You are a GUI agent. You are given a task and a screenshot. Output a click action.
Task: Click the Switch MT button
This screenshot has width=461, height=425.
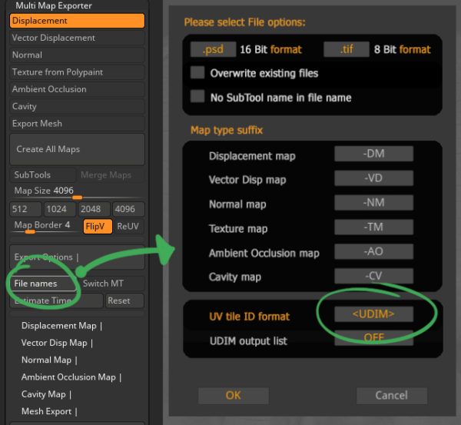[x=111, y=284]
